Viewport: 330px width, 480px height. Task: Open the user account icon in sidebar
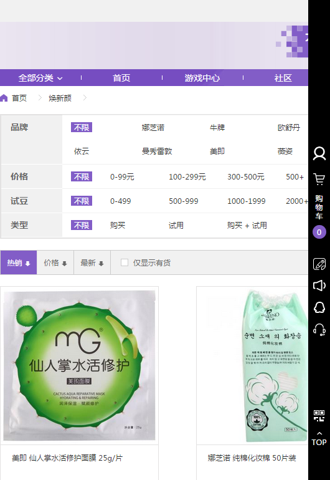[x=319, y=154]
